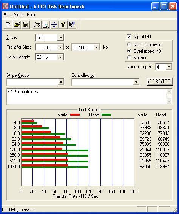The height and width of the screenshot is (214, 179).
Task: Select the I/O Comparison radio button
Action: [x=129, y=44]
